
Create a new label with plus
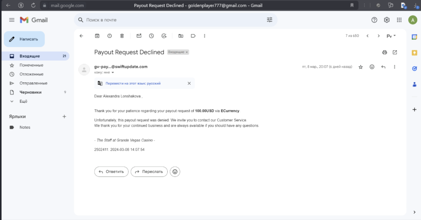click(64, 116)
